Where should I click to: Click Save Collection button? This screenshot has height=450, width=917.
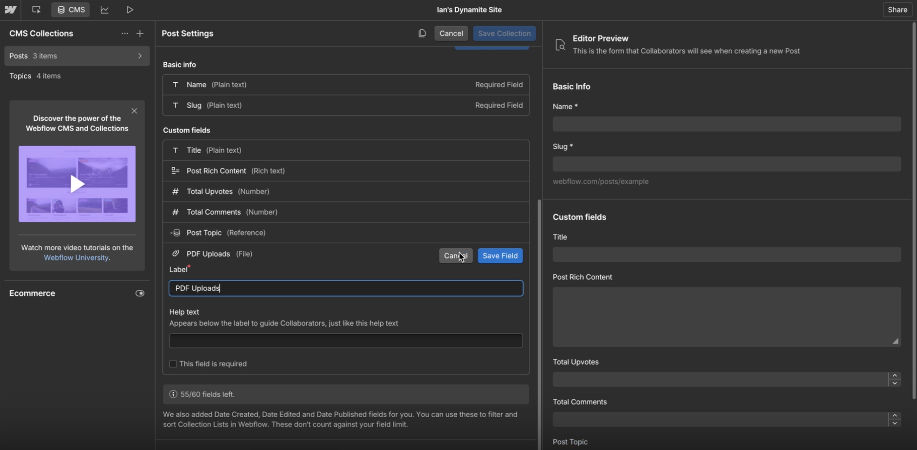pyautogui.click(x=504, y=33)
